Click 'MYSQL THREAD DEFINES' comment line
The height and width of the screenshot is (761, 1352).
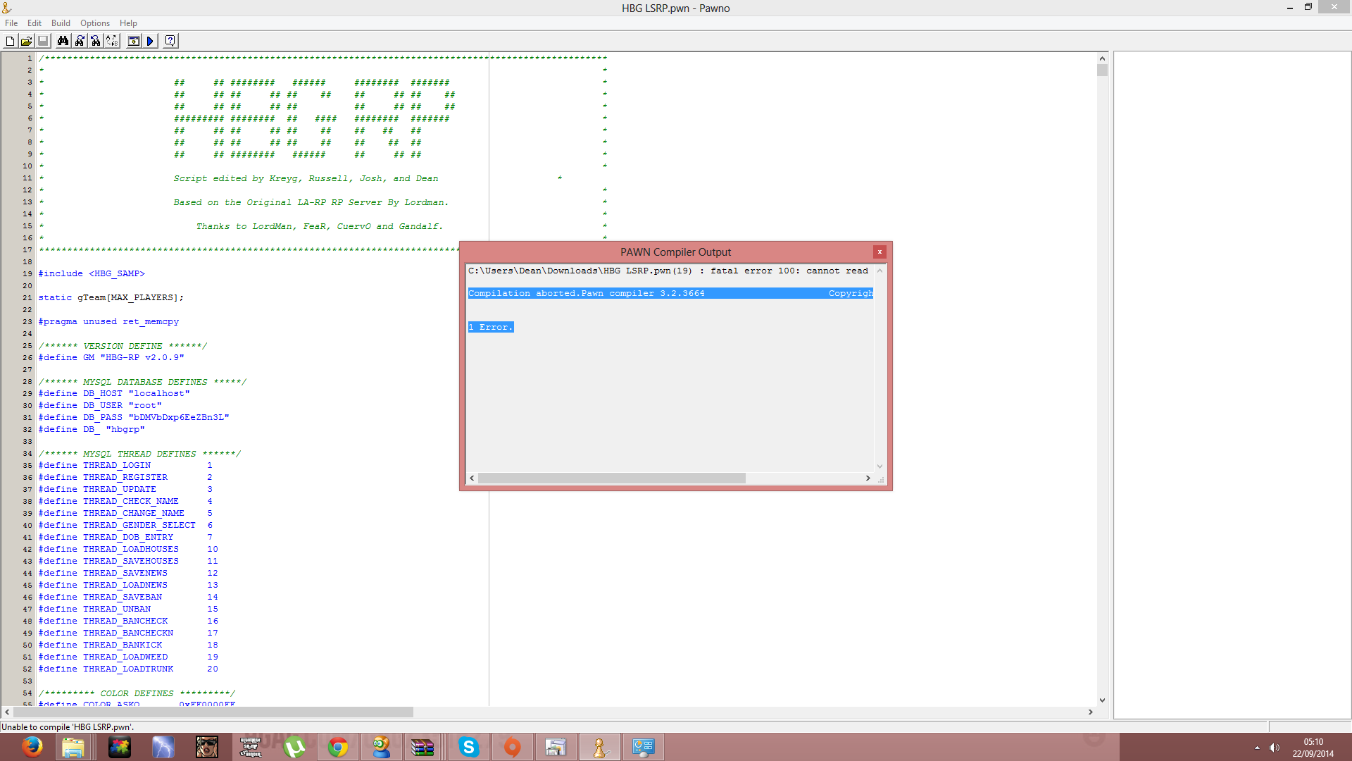tap(139, 454)
